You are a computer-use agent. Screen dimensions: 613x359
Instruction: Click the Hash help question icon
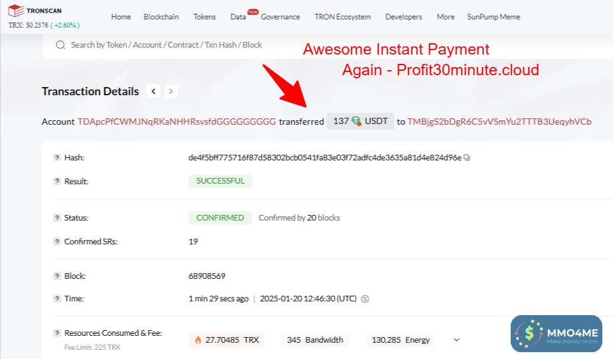click(x=57, y=158)
